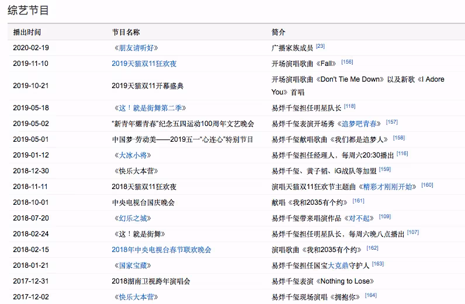Open citation reference [164]
465x304 pixels.
[371, 295]
